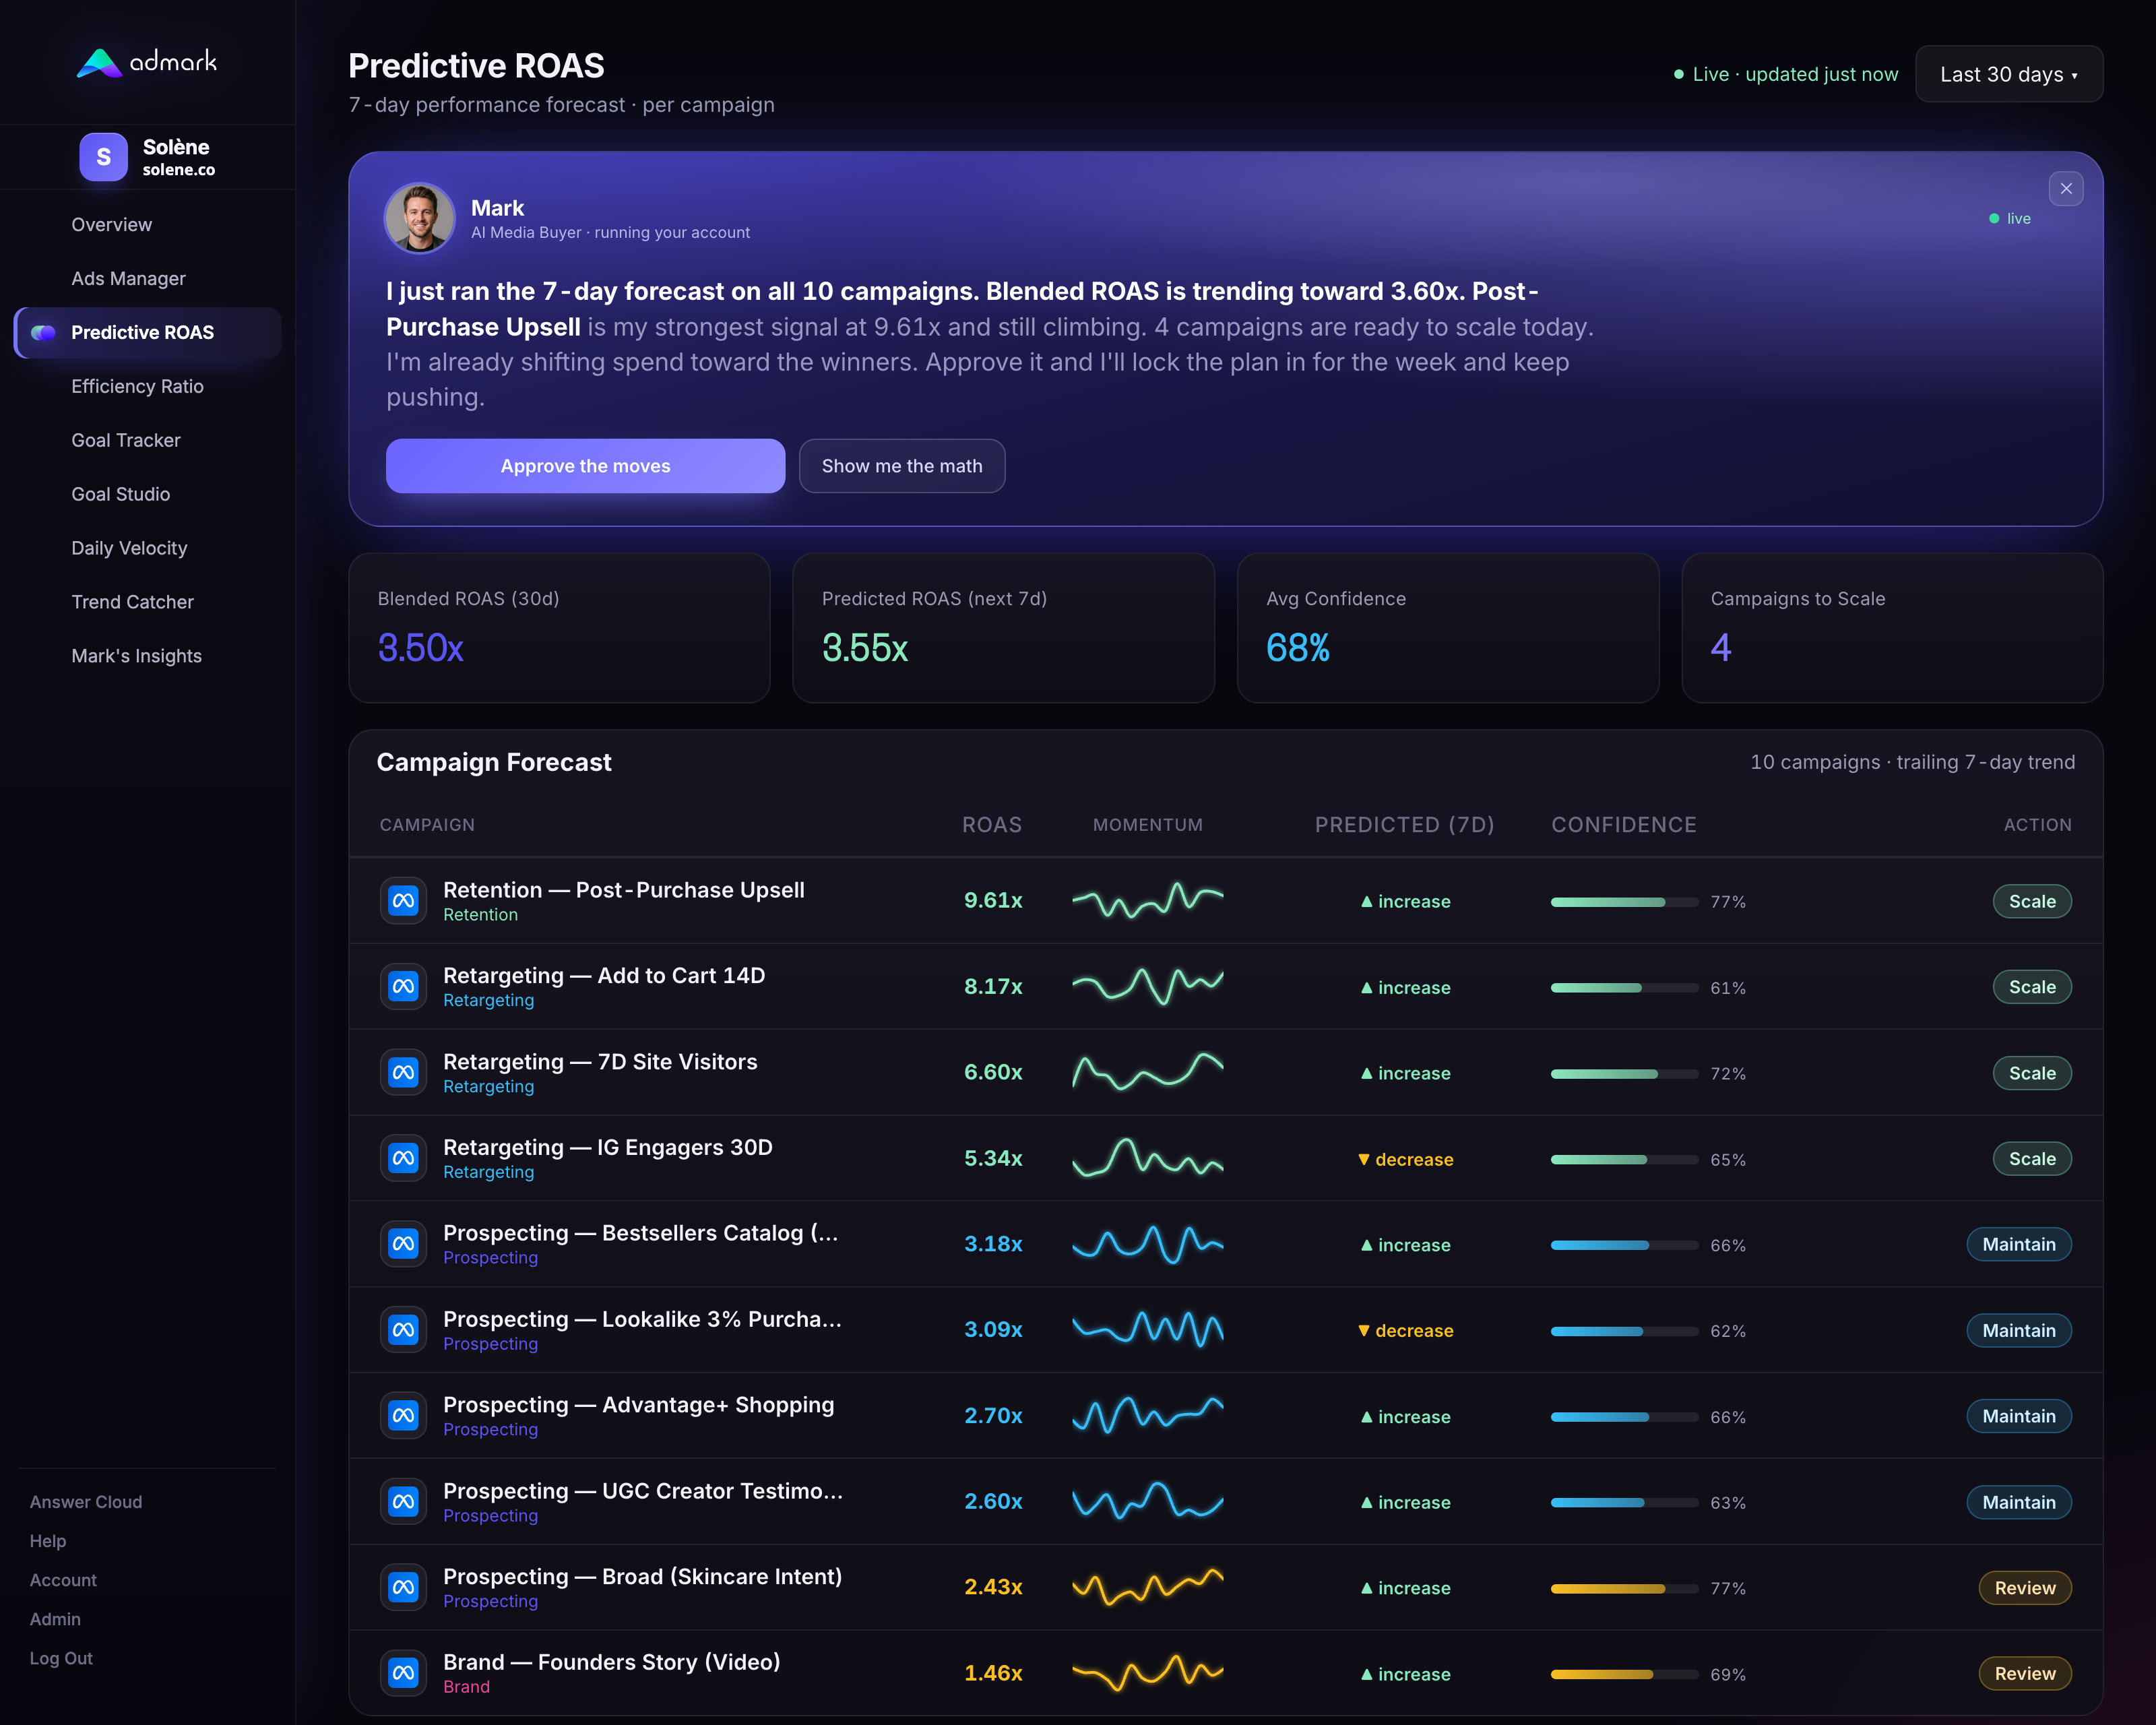The width and height of the screenshot is (2156, 1725).
Task: Dismiss Mark's message with the X icon
Action: pos(2066,189)
